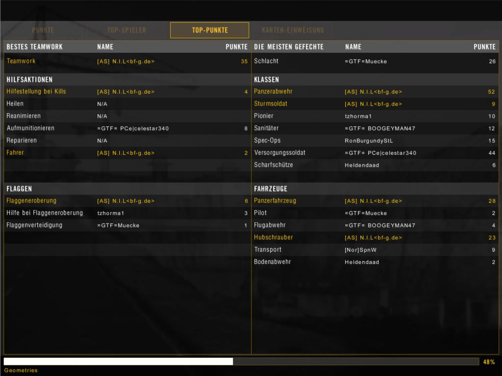
Task: Click =GTF=Muecke in Flaggenverteidigung row
Action: tap(118, 225)
